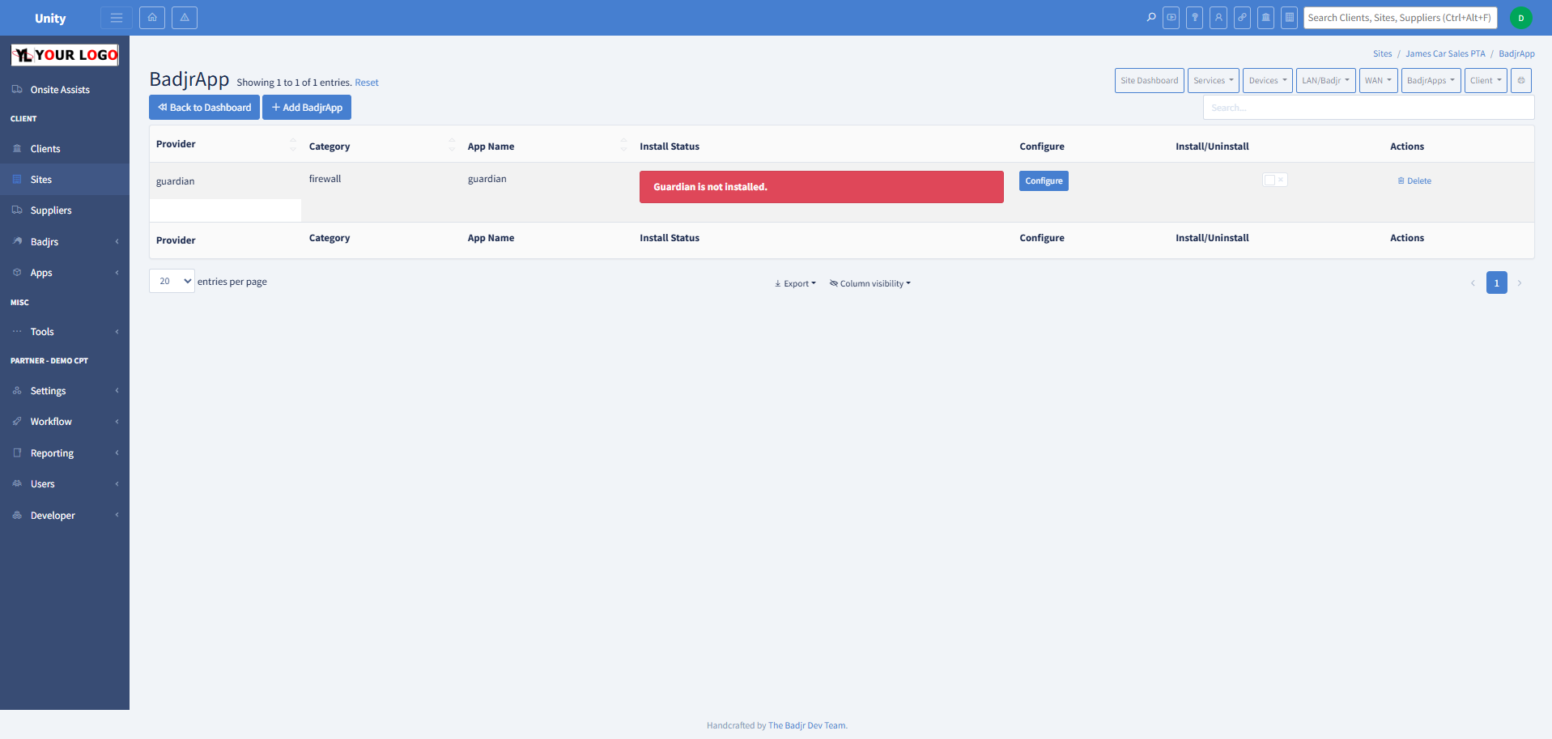The width and height of the screenshot is (1552, 739).
Task: Click the Add BadjrApp button
Action: pyautogui.click(x=307, y=108)
